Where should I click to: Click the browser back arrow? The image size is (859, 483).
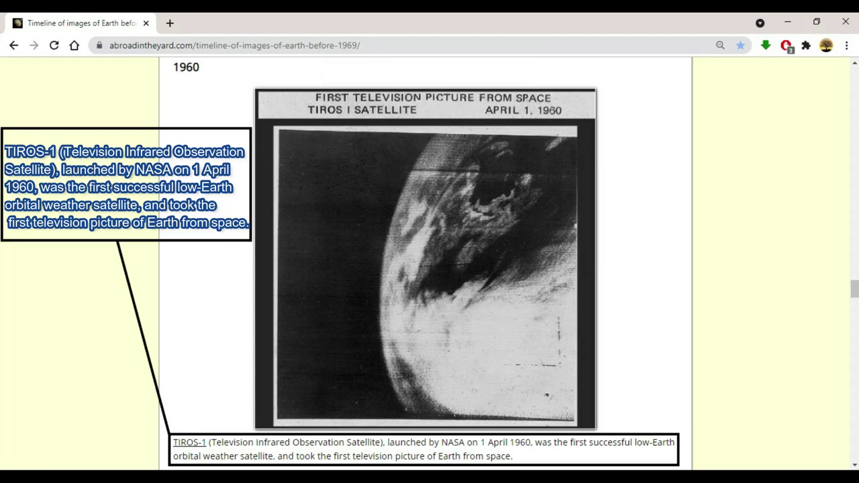click(14, 45)
